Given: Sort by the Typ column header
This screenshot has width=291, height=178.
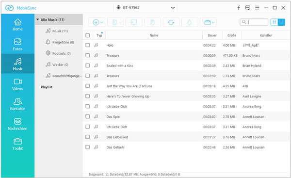Looking at the screenshot, I should 99,35.
